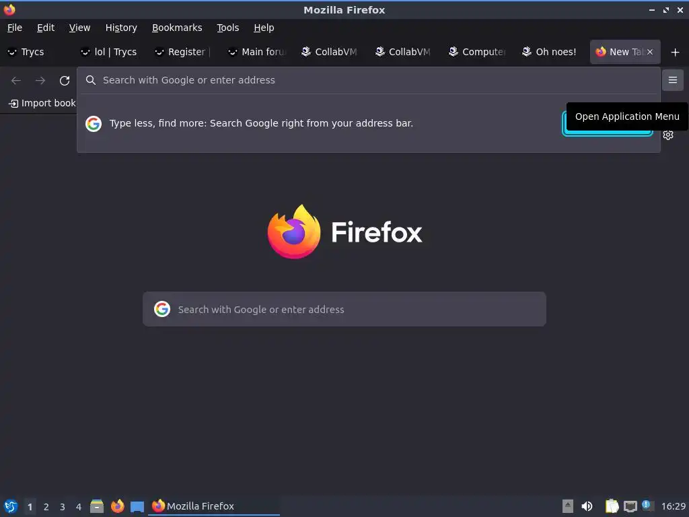689x517 pixels.
Task: Go back one page
Action: coord(16,81)
